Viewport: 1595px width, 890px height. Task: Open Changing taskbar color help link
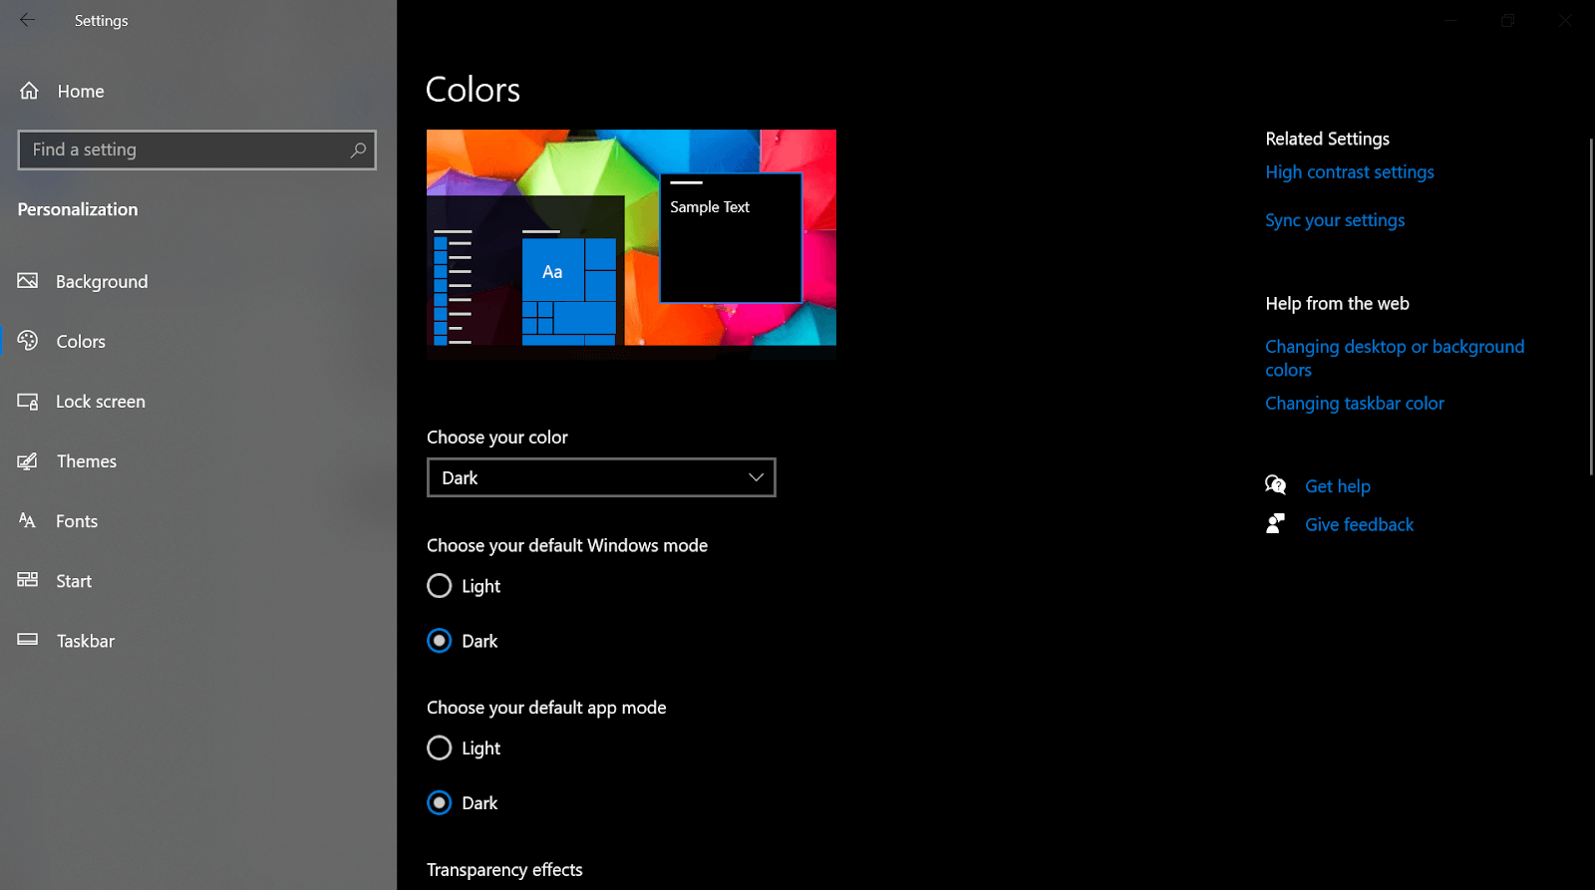(1354, 404)
